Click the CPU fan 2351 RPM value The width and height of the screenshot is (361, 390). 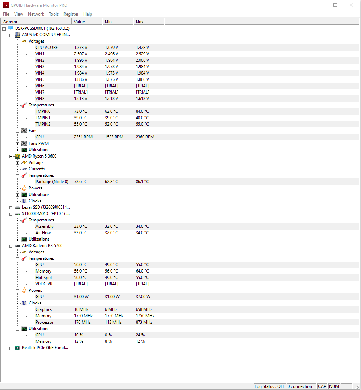[x=83, y=137]
